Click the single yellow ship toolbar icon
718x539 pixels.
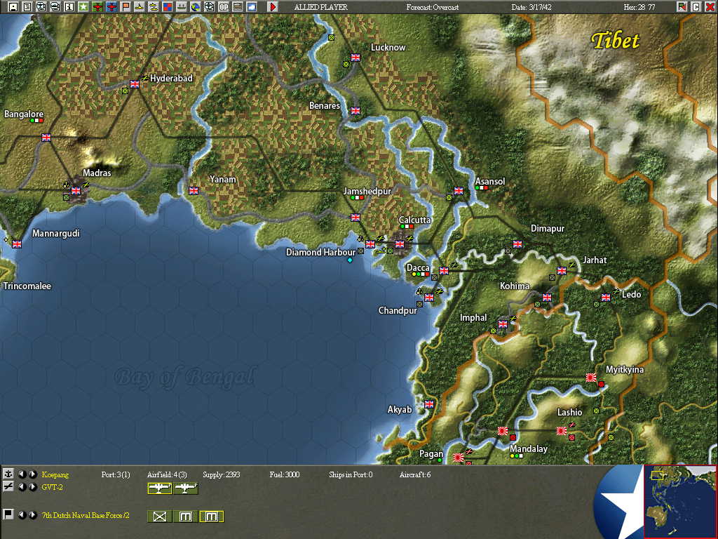140,6
